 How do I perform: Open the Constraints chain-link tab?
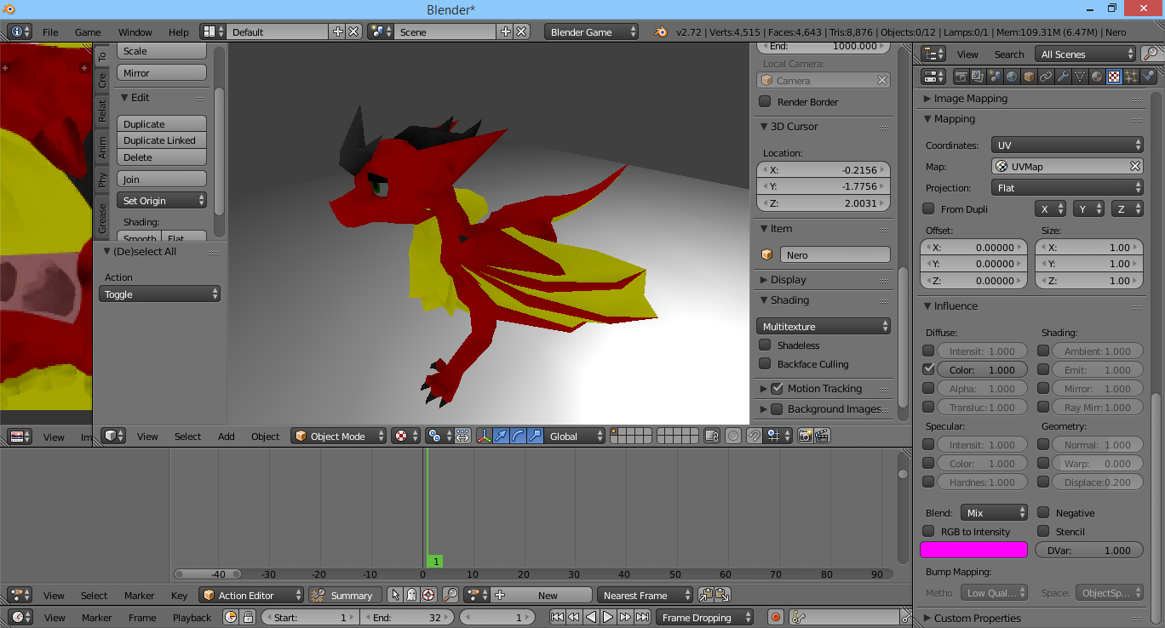pyautogui.click(x=1046, y=77)
